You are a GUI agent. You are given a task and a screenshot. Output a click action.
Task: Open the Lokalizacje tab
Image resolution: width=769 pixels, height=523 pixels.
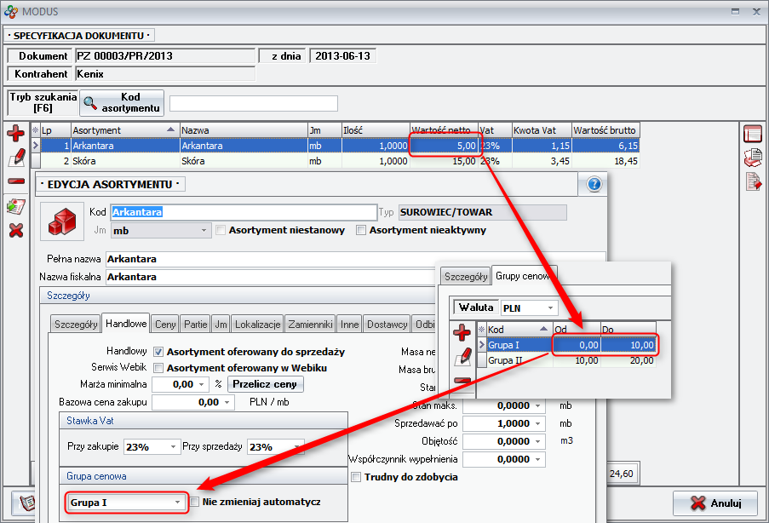pyautogui.click(x=258, y=325)
